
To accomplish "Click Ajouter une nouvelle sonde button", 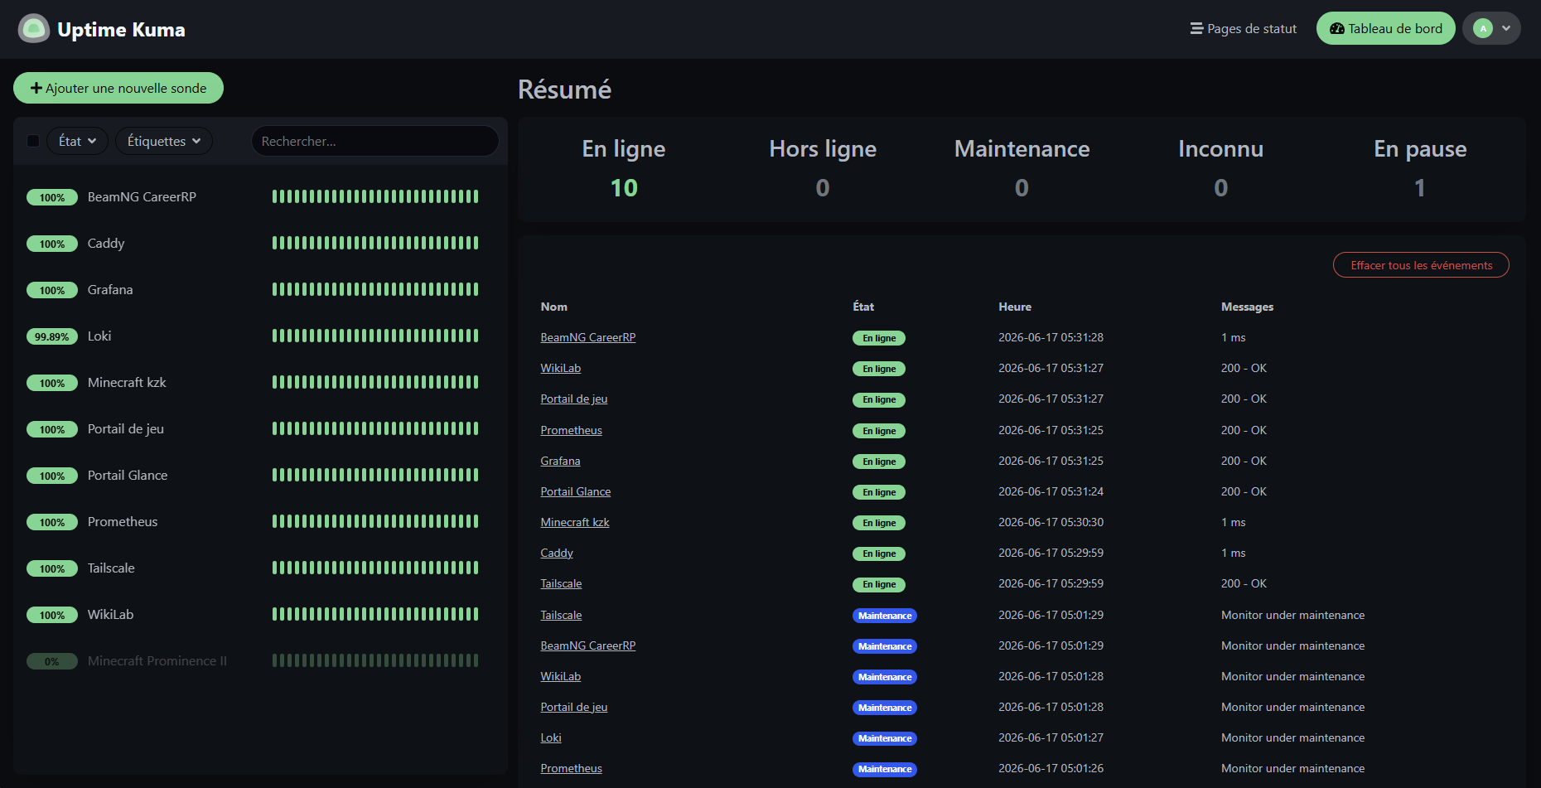I will (118, 88).
